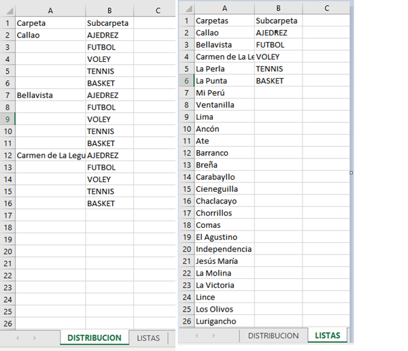Select VOLEY in row 14 of left sheet

click(109, 180)
